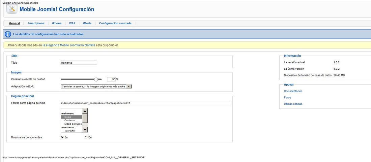
Task: Click the menu list scroll-down arrow
Action: click(x=85, y=130)
